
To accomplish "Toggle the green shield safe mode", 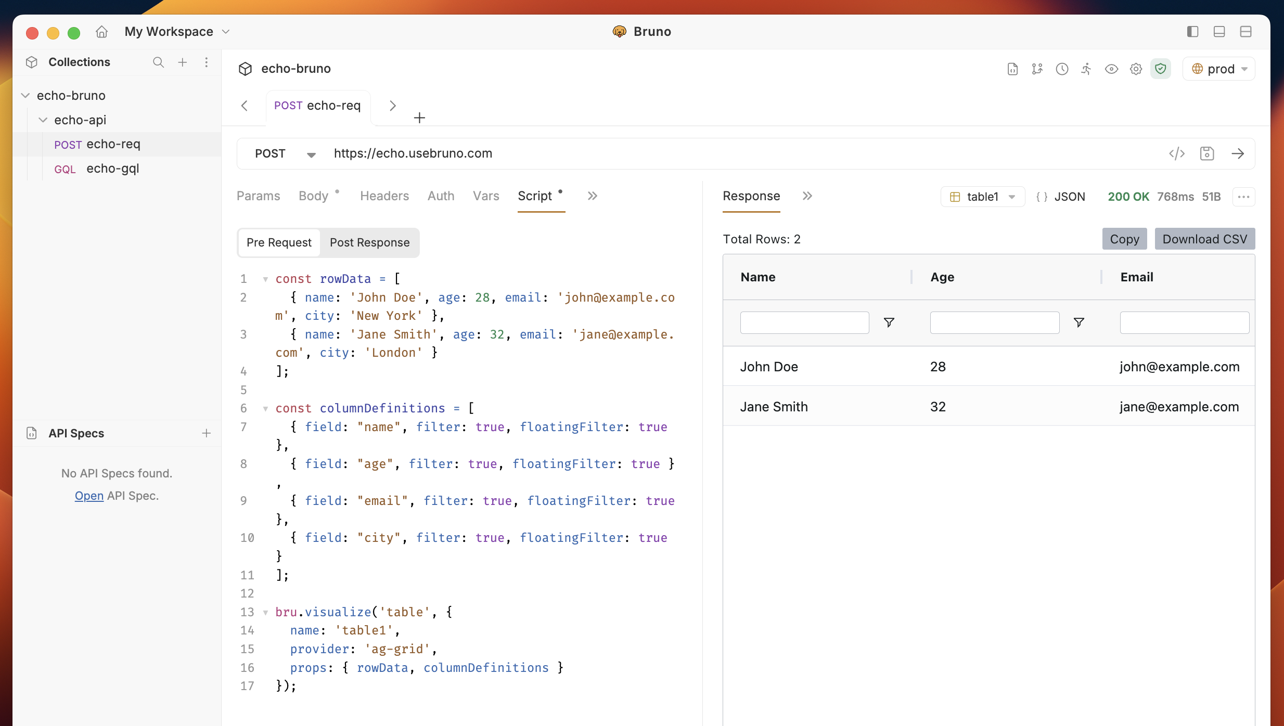I will (1160, 69).
